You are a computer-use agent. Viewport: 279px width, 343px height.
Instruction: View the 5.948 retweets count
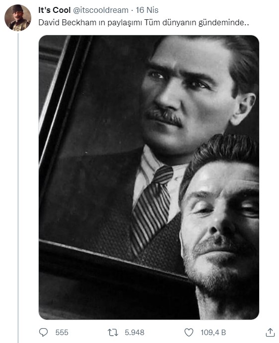pos(135,333)
